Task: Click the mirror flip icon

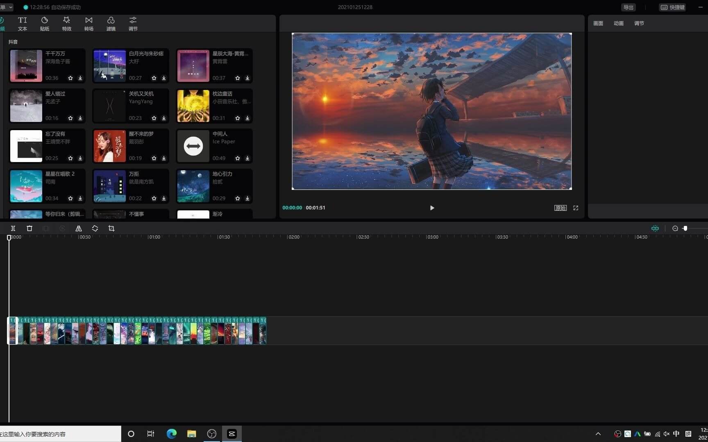Action: [x=79, y=228]
